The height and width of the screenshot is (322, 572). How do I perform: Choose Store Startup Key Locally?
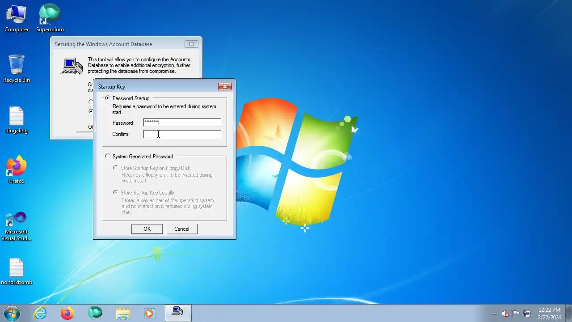tap(115, 192)
